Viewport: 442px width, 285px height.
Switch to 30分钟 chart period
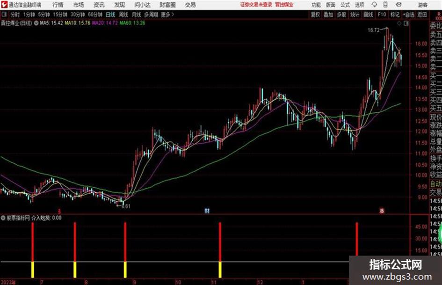pos(78,15)
